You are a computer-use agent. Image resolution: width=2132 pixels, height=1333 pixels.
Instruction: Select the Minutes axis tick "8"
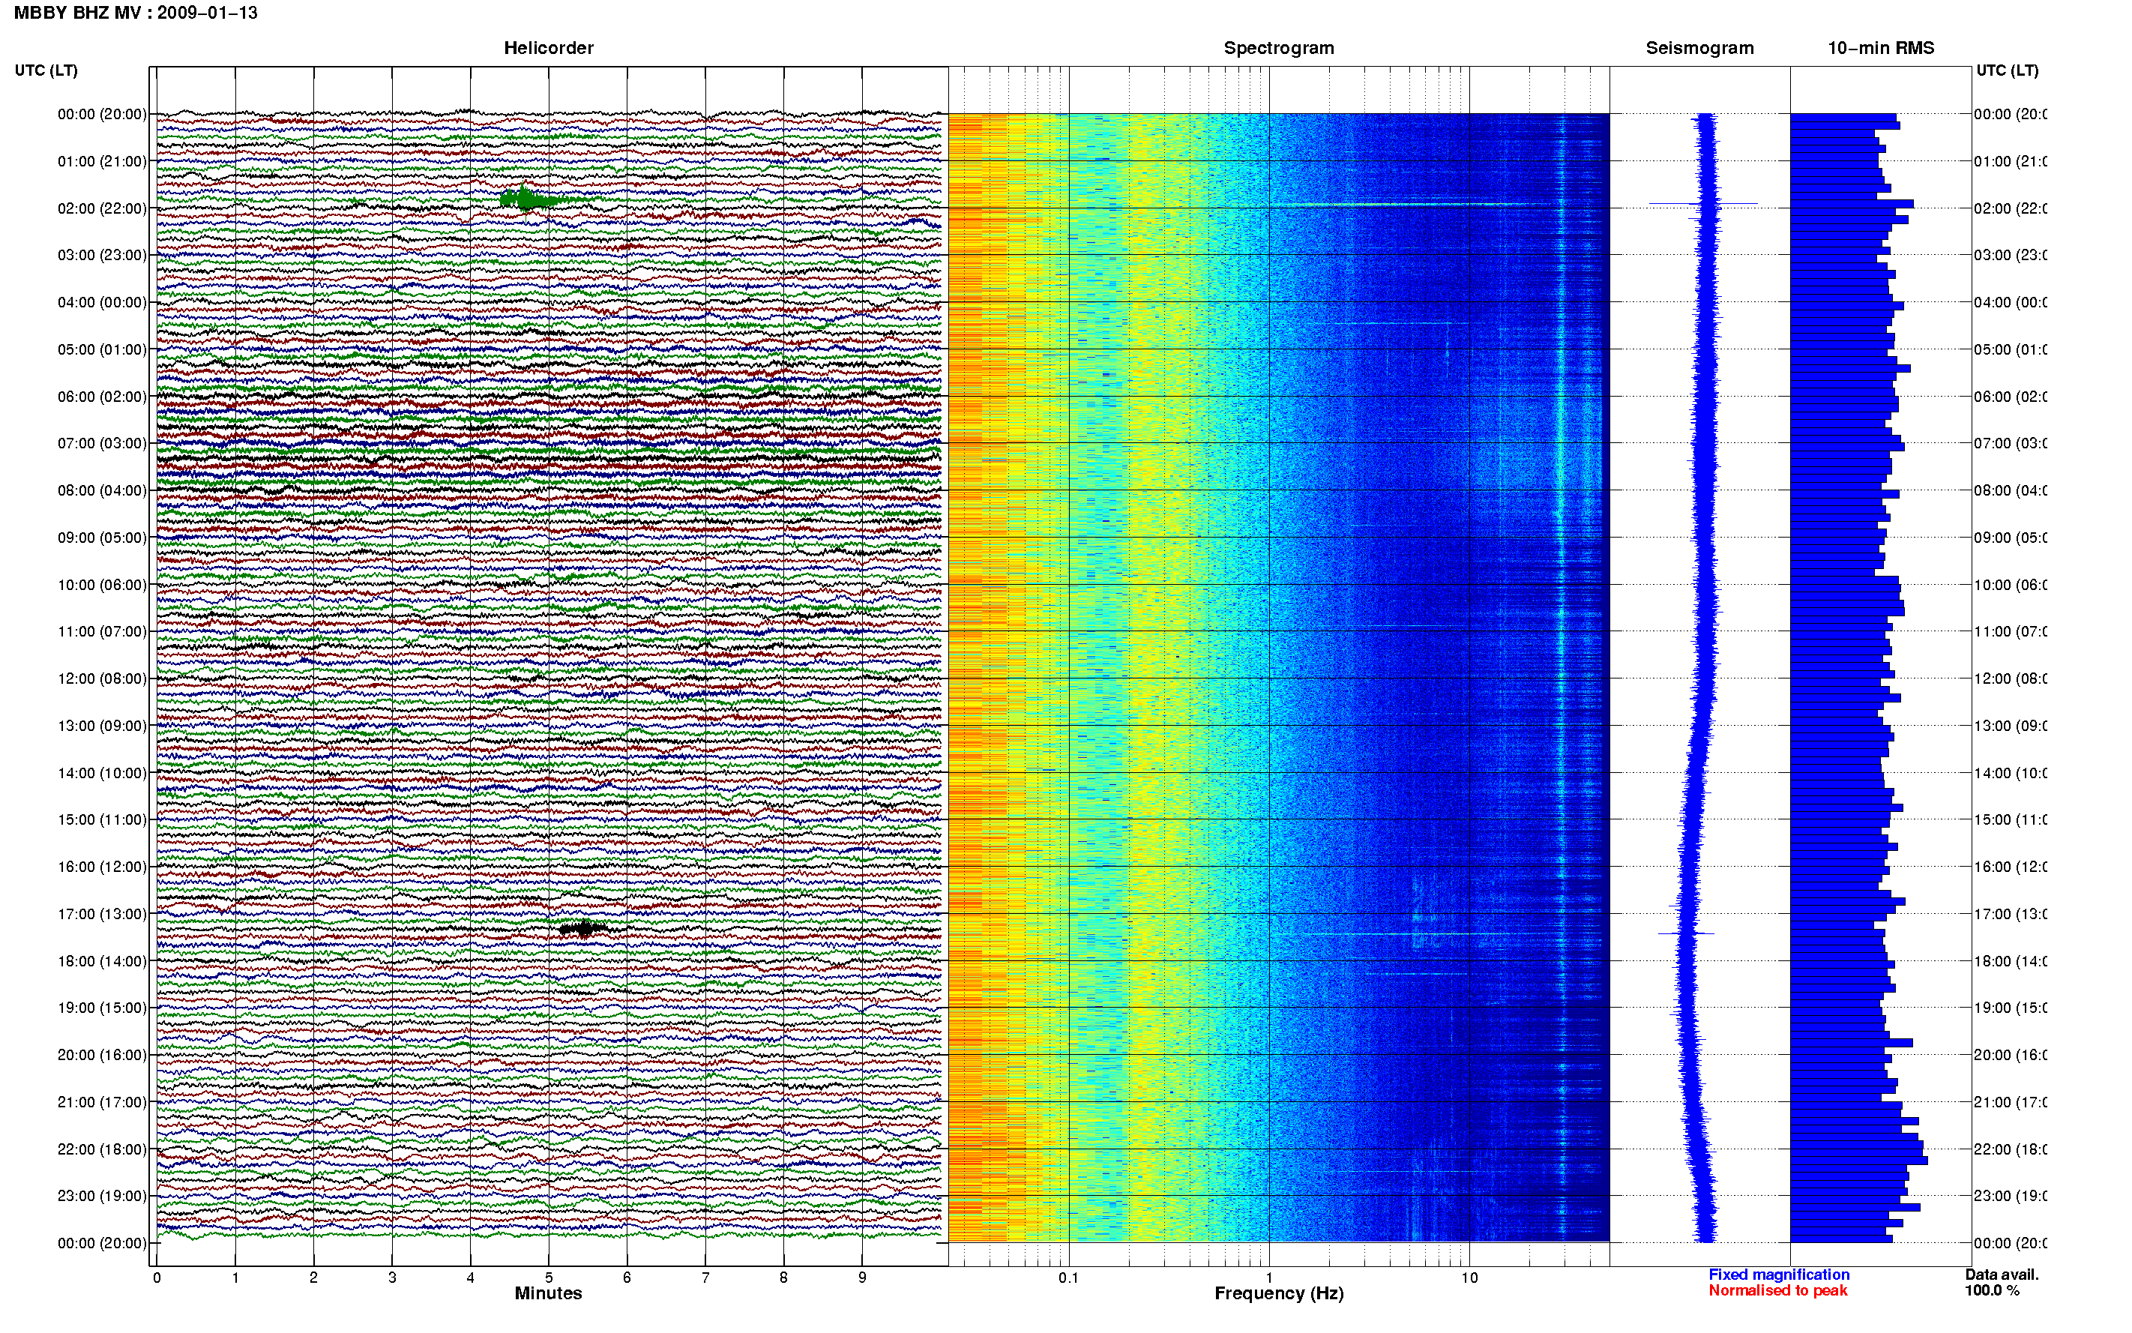tap(783, 1278)
